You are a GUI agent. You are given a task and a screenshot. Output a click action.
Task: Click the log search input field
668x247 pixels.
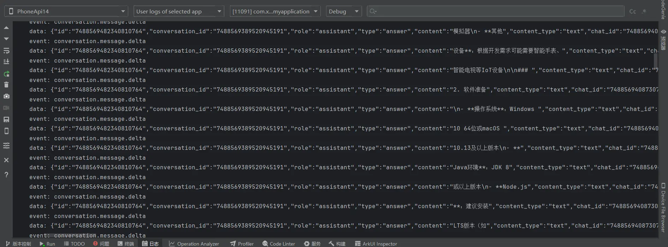498,11
